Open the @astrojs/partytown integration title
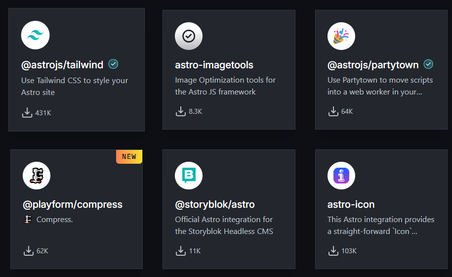The image size is (452, 277). click(x=373, y=65)
